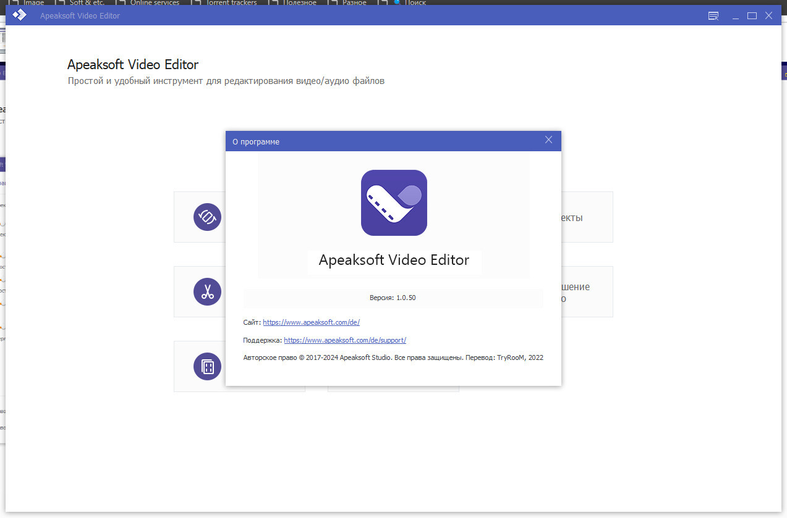Image resolution: width=787 pixels, height=518 pixels.
Task: Open the "Torrent trackers" bookmark in the browser
Action: (223, 2)
